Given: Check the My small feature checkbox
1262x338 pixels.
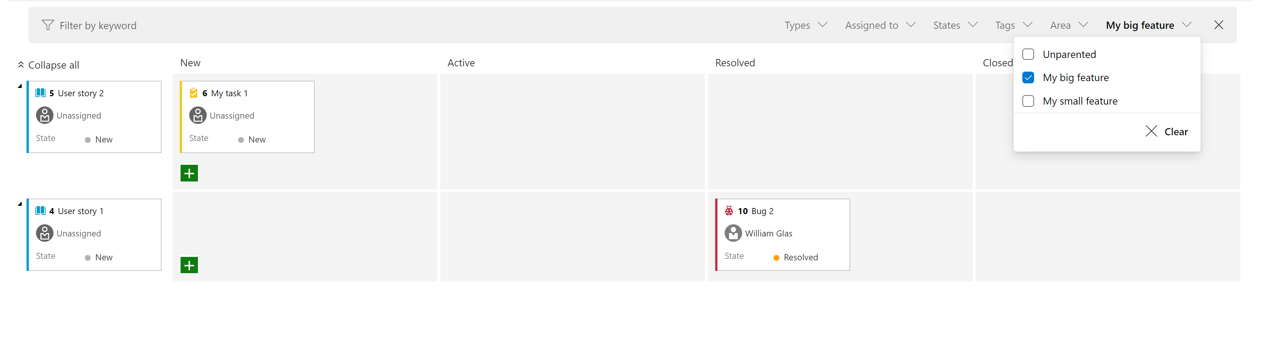Looking at the screenshot, I should (1028, 101).
